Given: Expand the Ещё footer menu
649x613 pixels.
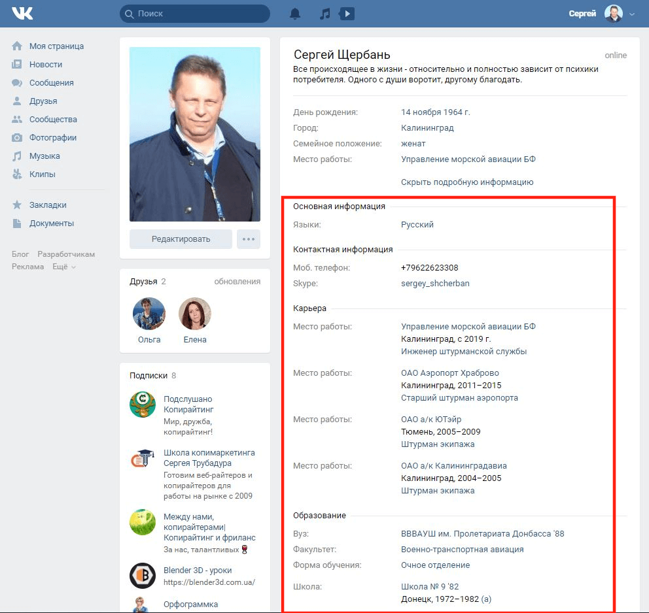Looking at the screenshot, I should (63, 267).
